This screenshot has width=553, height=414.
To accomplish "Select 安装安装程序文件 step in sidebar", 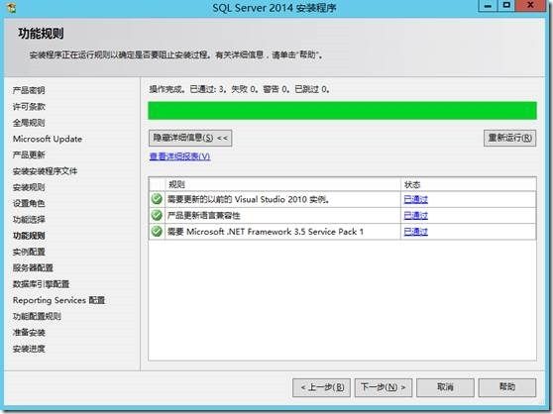I will 45,171.
